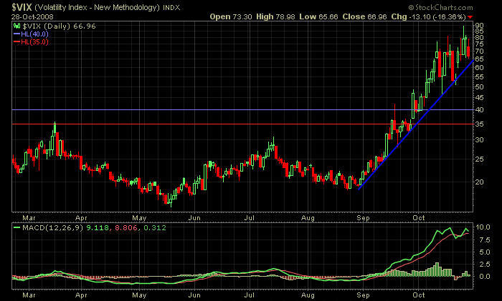Image resolution: width=502 pixels, height=301 pixels.
Task: Click the Low 65.66 value
Action: pyautogui.click(x=318, y=16)
